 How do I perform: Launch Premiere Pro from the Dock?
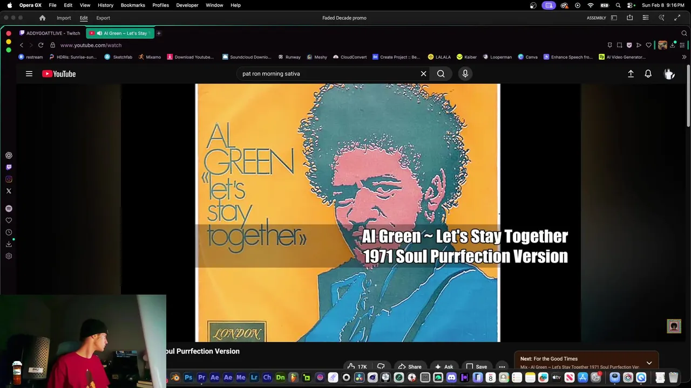(201, 377)
